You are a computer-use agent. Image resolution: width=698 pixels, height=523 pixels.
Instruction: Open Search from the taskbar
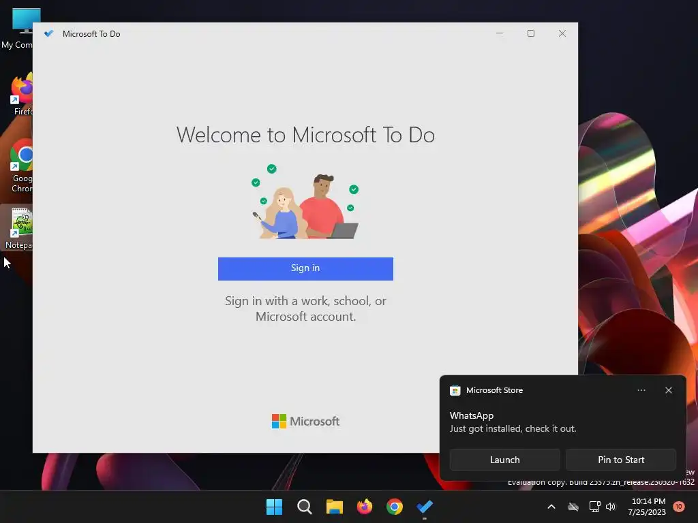point(305,507)
